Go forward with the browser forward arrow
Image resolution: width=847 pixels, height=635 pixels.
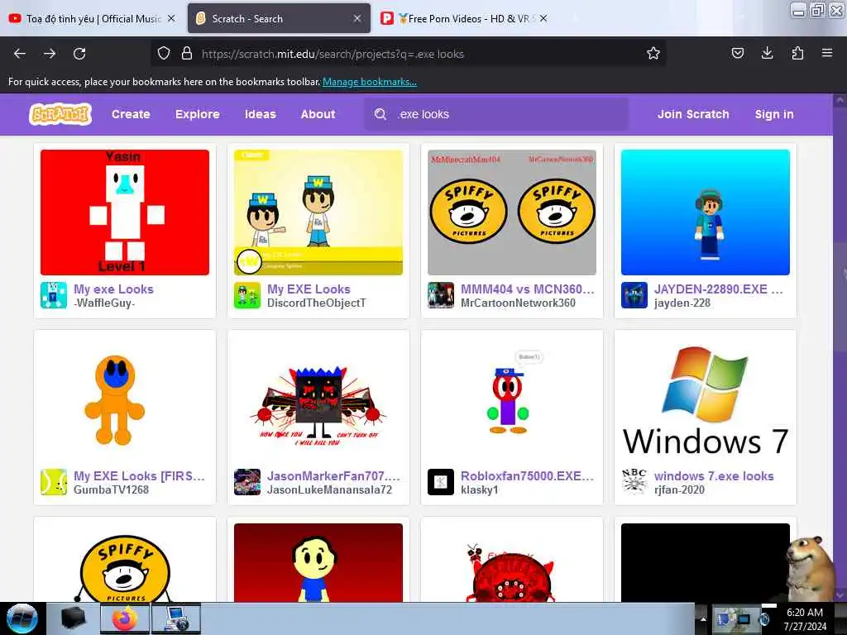click(x=50, y=54)
